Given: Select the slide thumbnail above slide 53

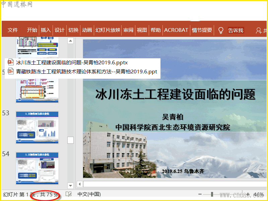Looking at the screenshot, I should (x=37, y=90).
